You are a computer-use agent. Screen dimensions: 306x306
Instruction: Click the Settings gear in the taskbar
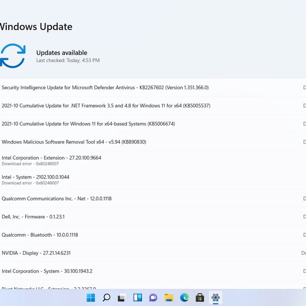coord(215,297)
